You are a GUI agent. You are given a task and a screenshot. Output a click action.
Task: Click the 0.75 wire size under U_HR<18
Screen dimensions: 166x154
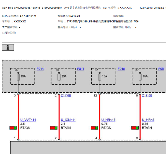[104, 124]
